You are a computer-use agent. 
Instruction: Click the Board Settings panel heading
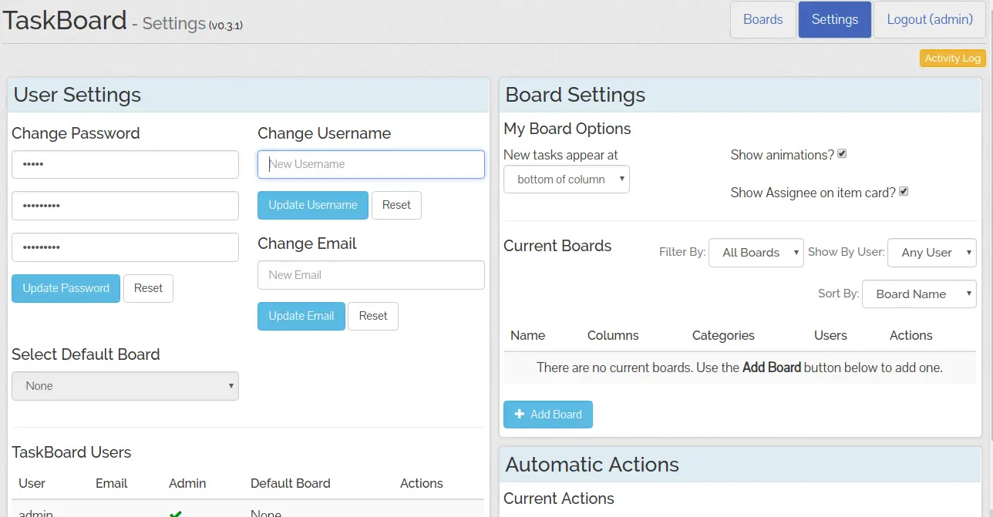pos(575,95)
